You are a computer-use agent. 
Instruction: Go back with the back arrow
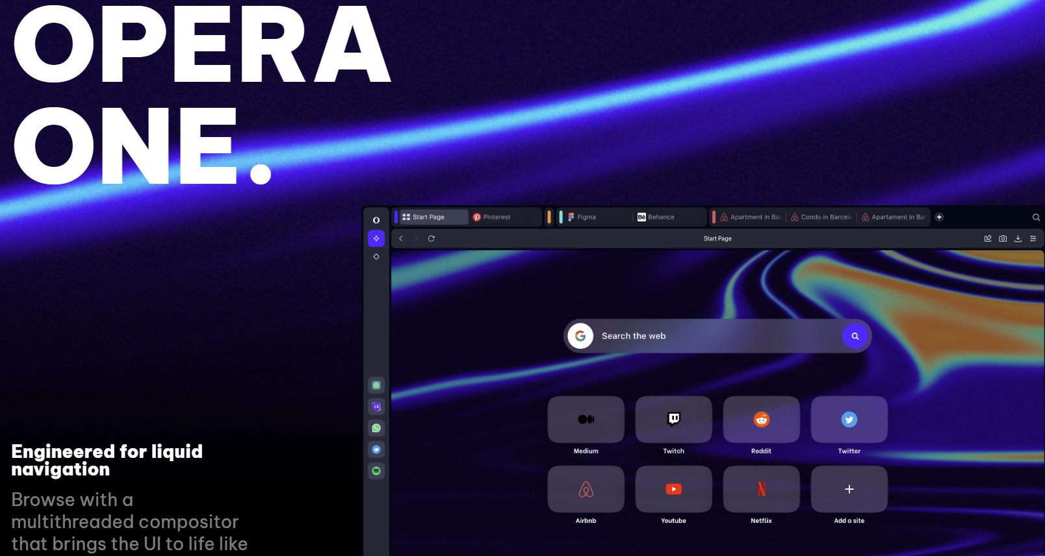(401, 238)
